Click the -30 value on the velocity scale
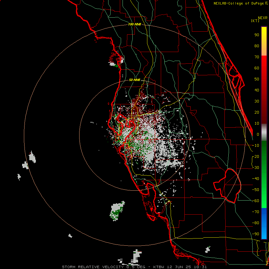The width and height of the screenshot is (269, 269). (x=256, y=168)
